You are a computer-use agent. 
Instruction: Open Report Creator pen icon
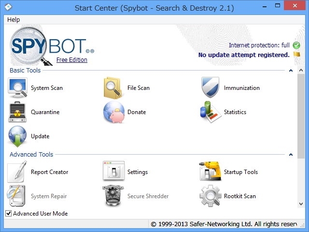17,172
